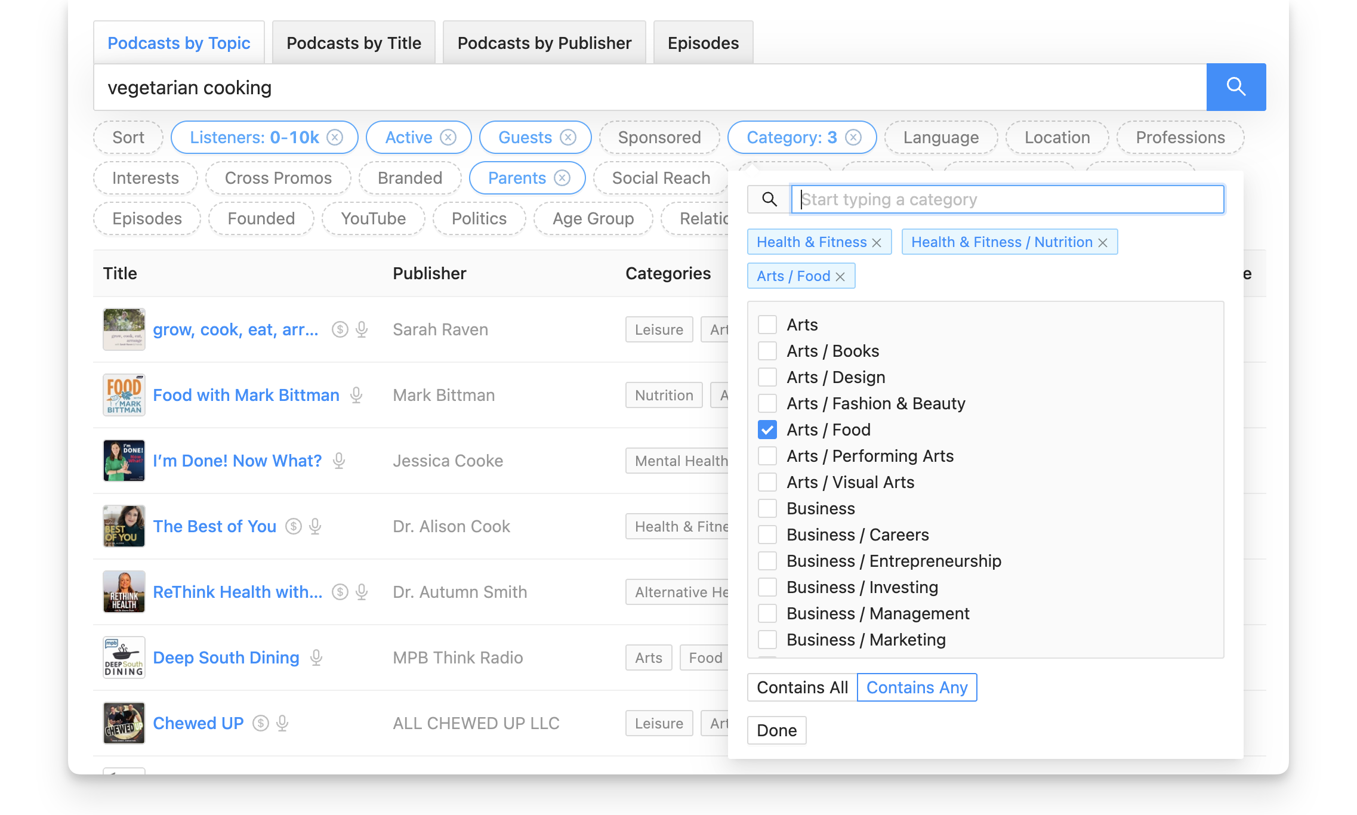
Task: Remove Health & Fitness / Nutrition tag
Action: pos(1103,243)
